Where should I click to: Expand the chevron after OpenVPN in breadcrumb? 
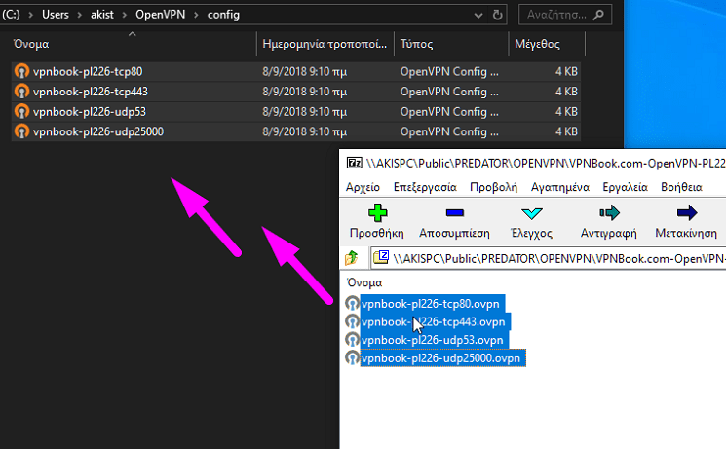196,15
